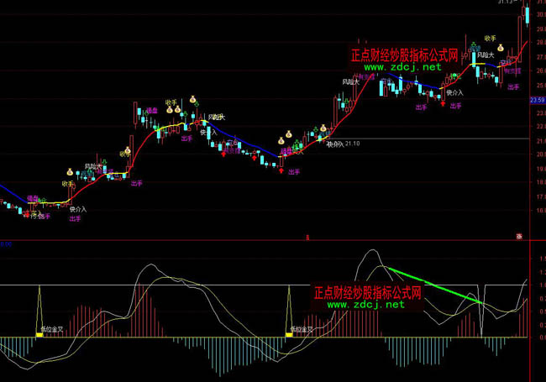The image size is (546, 382).
Task: Click the blue indicator name label at the lower panel's top-left
Action: pyautogui.click(x=6, y=244)
